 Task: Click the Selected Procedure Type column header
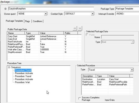click(102, 76)
